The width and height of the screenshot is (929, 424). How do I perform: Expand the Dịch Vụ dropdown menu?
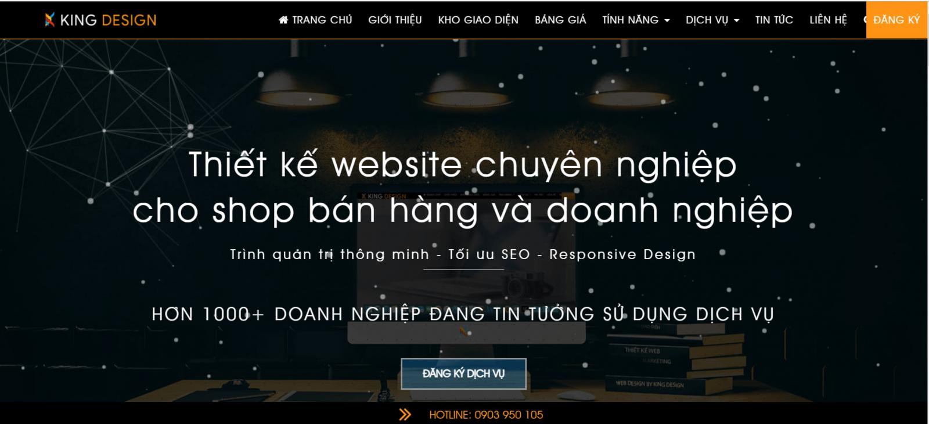point(712,20)
